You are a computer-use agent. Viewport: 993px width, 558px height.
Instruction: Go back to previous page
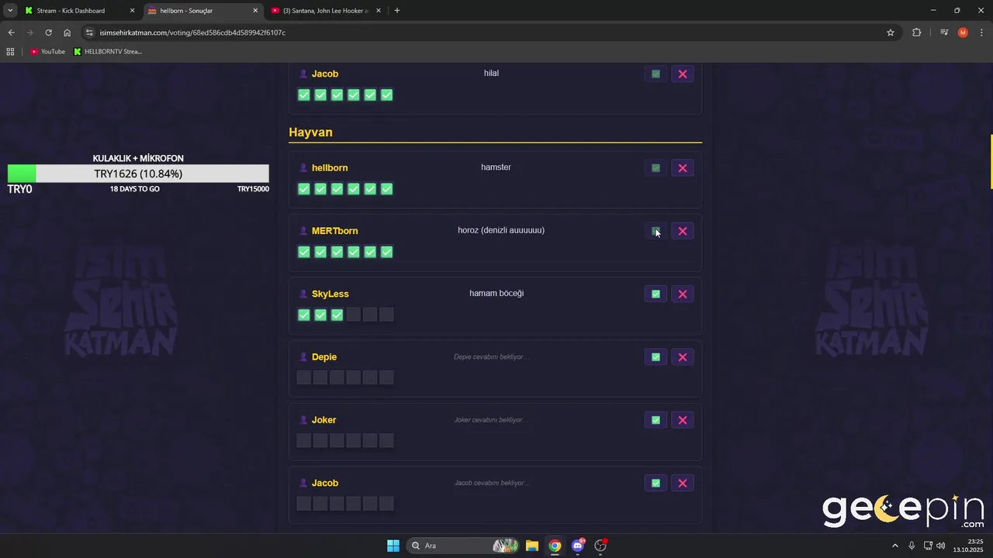click(11, 33)
